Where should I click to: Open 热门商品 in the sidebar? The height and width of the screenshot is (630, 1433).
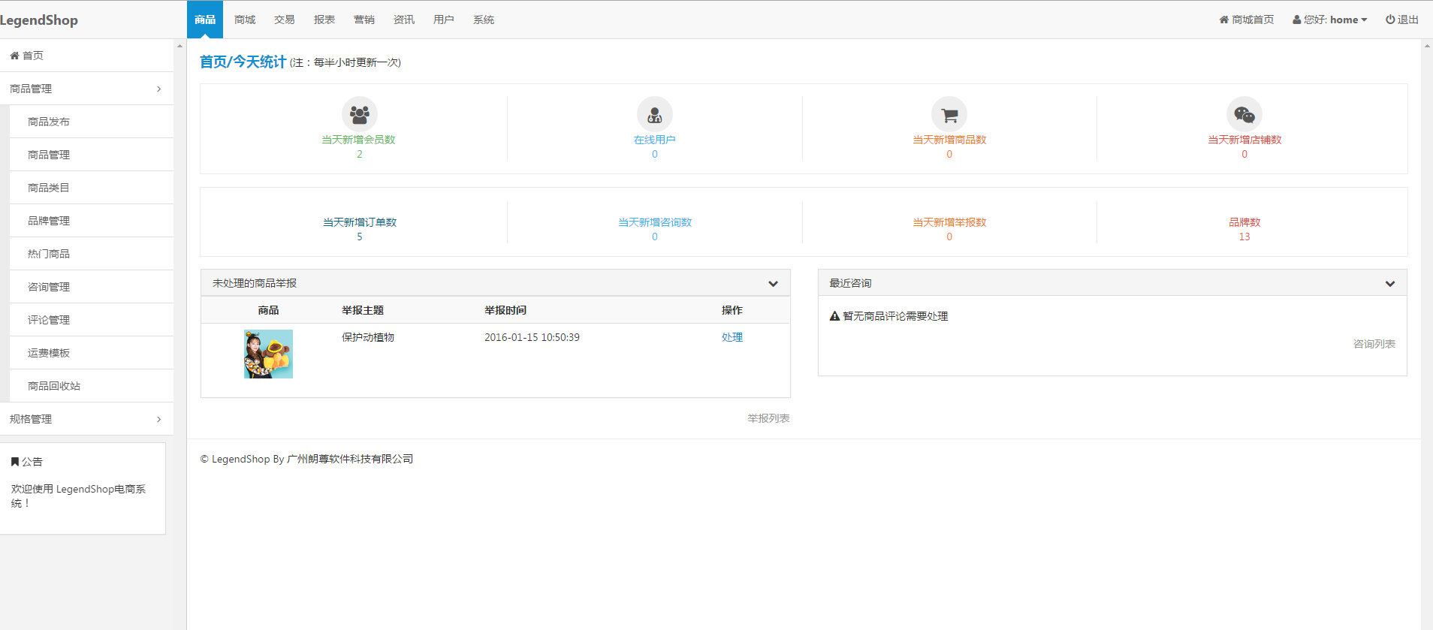(92, 254)
